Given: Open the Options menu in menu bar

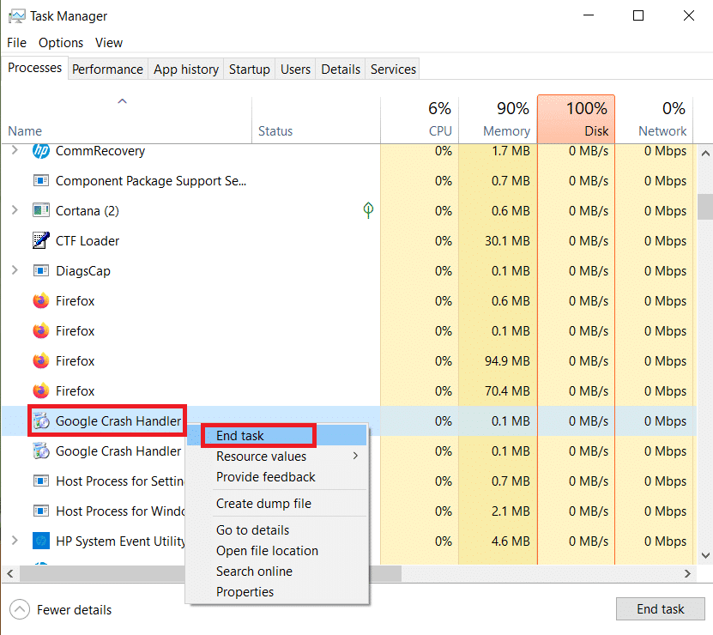Looking at the screenshot, I should pos(61,43).
